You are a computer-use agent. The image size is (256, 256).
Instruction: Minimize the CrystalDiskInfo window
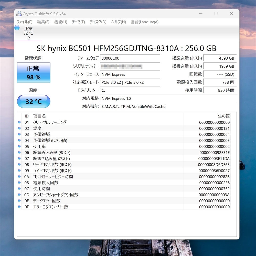click(x=201, y=14)
